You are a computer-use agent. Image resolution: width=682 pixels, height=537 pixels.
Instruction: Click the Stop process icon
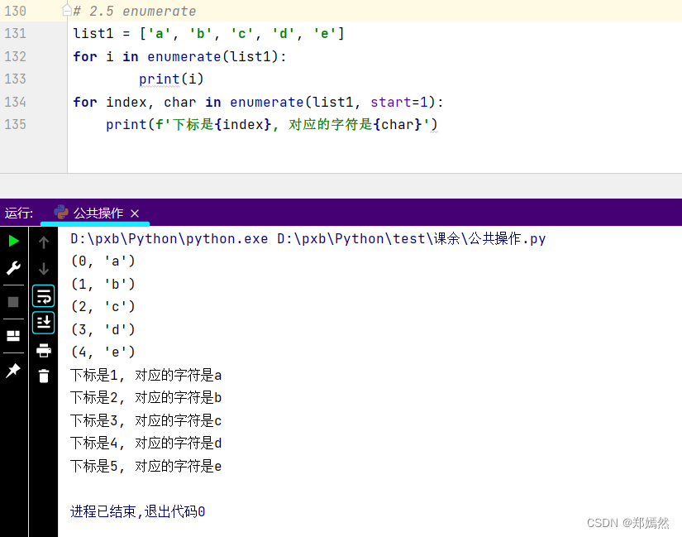click(x=12, y=301)
